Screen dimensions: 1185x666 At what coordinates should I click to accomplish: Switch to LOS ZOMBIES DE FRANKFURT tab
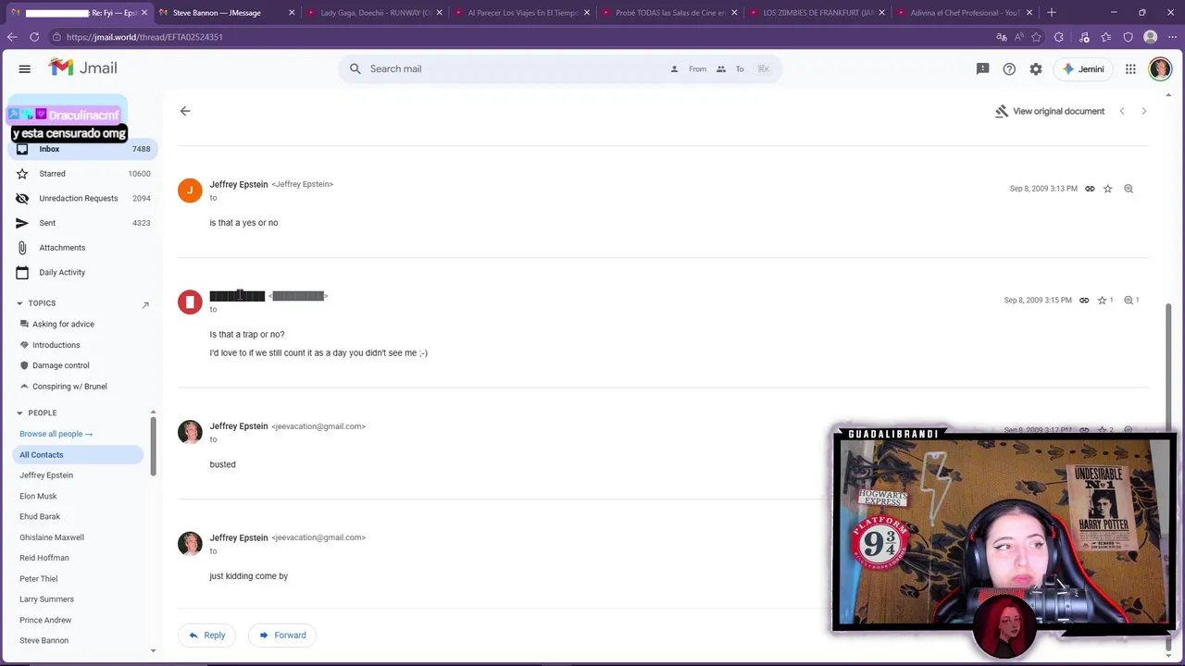point(818,13)
